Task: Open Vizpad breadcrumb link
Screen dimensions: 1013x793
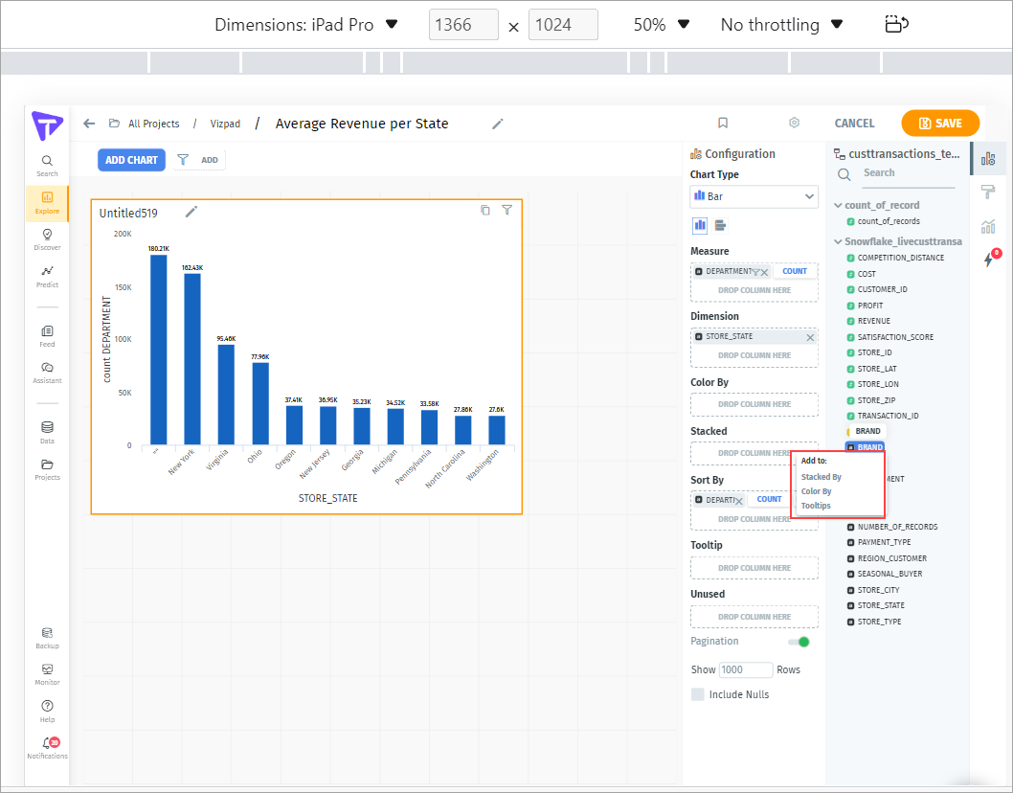Action: click(x=225, y=124)
